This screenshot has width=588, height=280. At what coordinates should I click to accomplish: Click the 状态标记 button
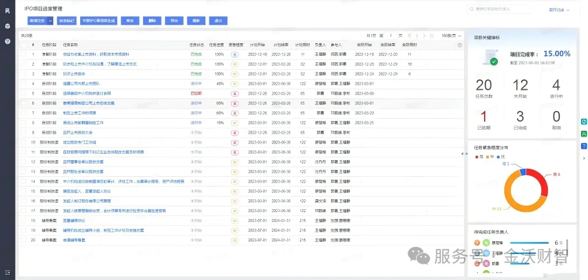coord(67,21)
